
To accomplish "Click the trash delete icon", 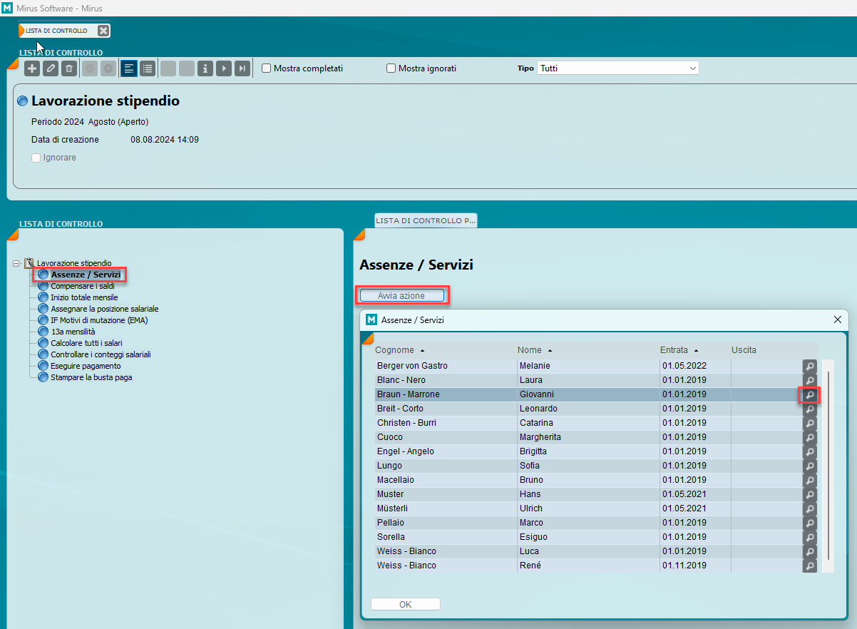I will (x=68, y=68).
